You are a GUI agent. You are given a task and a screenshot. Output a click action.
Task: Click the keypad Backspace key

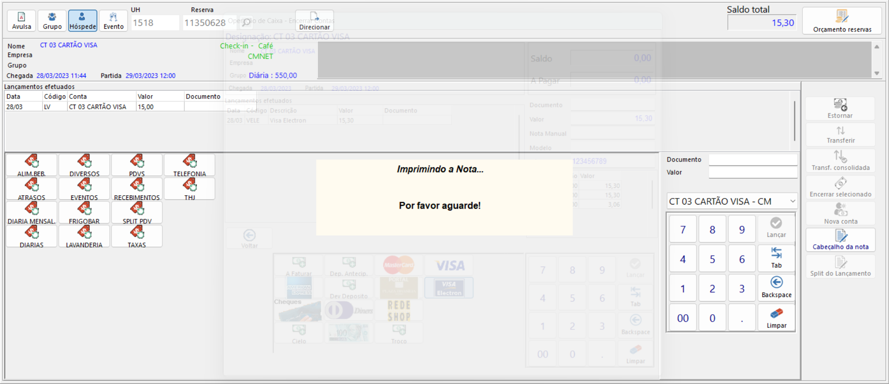click(x=776, y=288)
